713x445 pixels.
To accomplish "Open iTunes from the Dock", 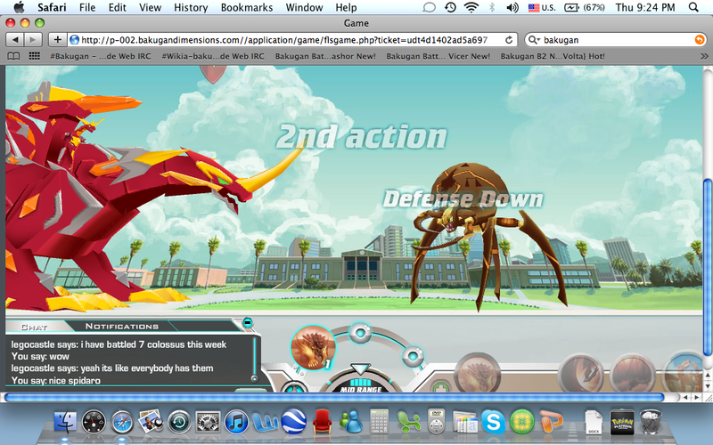I will (x=236, y=422).
